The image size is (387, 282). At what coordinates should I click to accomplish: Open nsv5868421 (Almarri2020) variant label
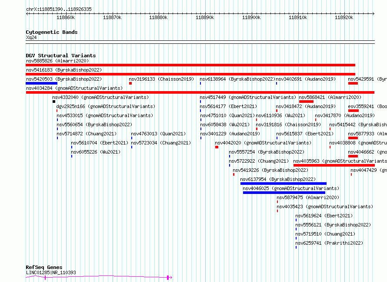(330, 97)
